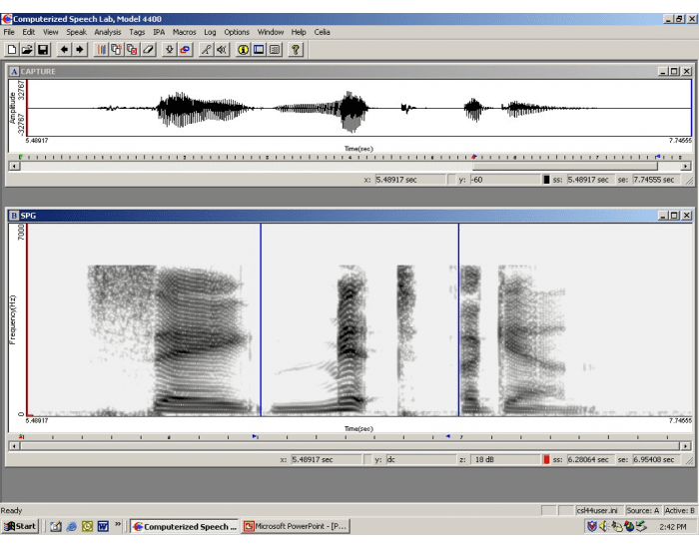Image resolution: width=699 pixels, height=549 pixels.
Task: Click the y field showing -60
Action: [x=504, y=180]
